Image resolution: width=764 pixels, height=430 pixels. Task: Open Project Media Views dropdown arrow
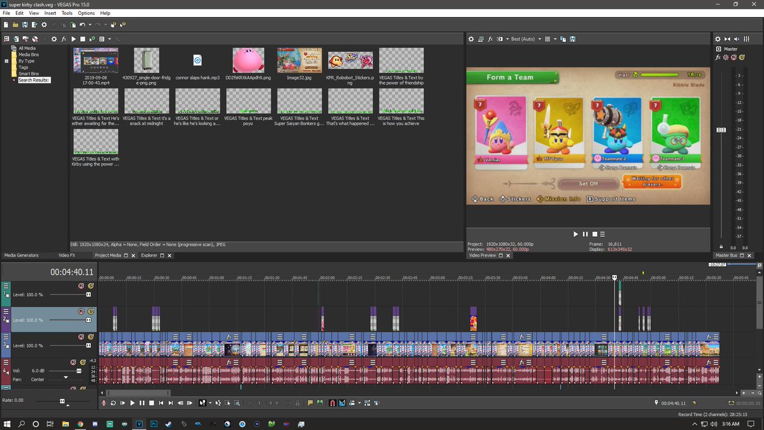(110, 39)
